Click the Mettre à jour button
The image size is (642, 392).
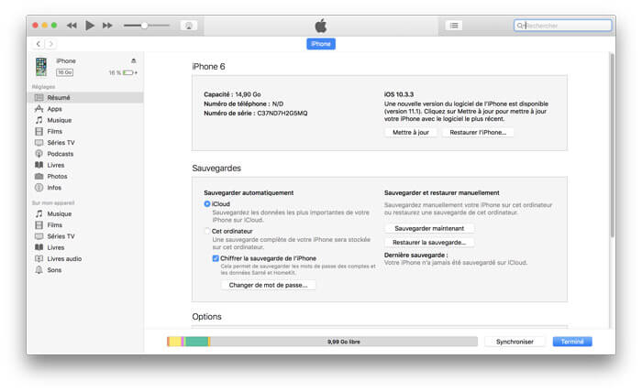(x=410, y=132)
